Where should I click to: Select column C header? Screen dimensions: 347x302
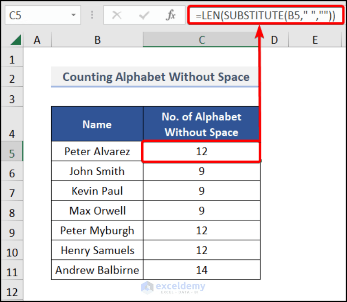(x=201, y=40)
